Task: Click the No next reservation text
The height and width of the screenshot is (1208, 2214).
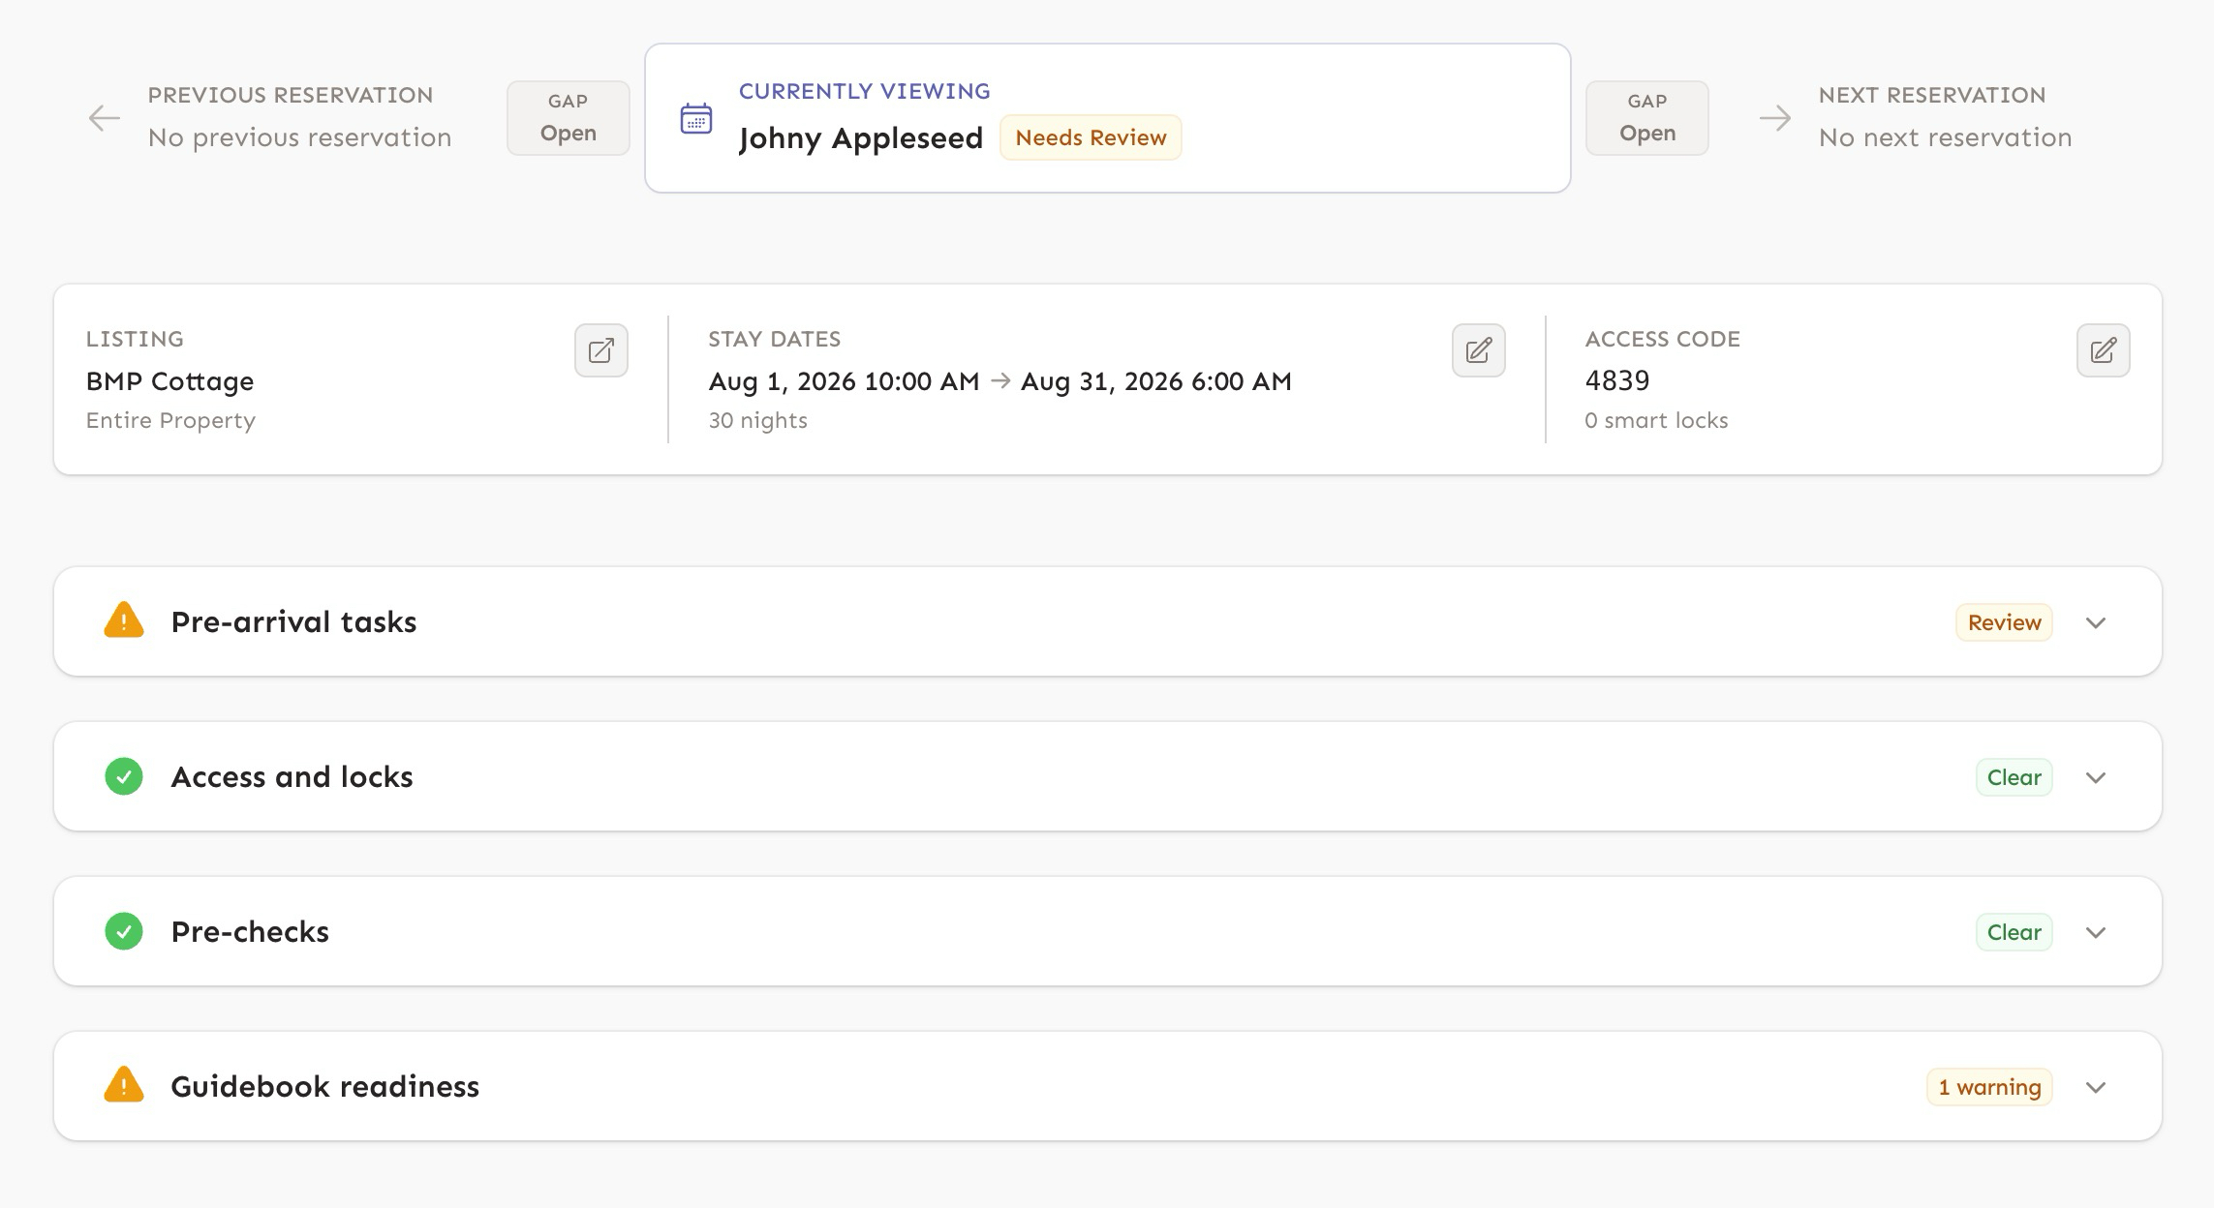Action: [x=1945, y=137]
